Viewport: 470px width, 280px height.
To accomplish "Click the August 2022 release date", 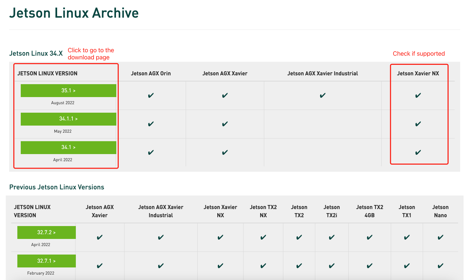I will click(63, 103).
